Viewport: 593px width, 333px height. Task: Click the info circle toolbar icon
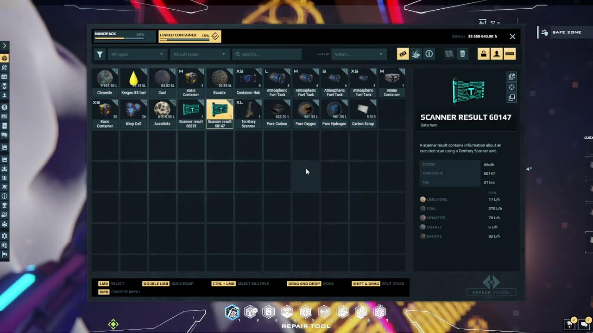coord(429,54)
